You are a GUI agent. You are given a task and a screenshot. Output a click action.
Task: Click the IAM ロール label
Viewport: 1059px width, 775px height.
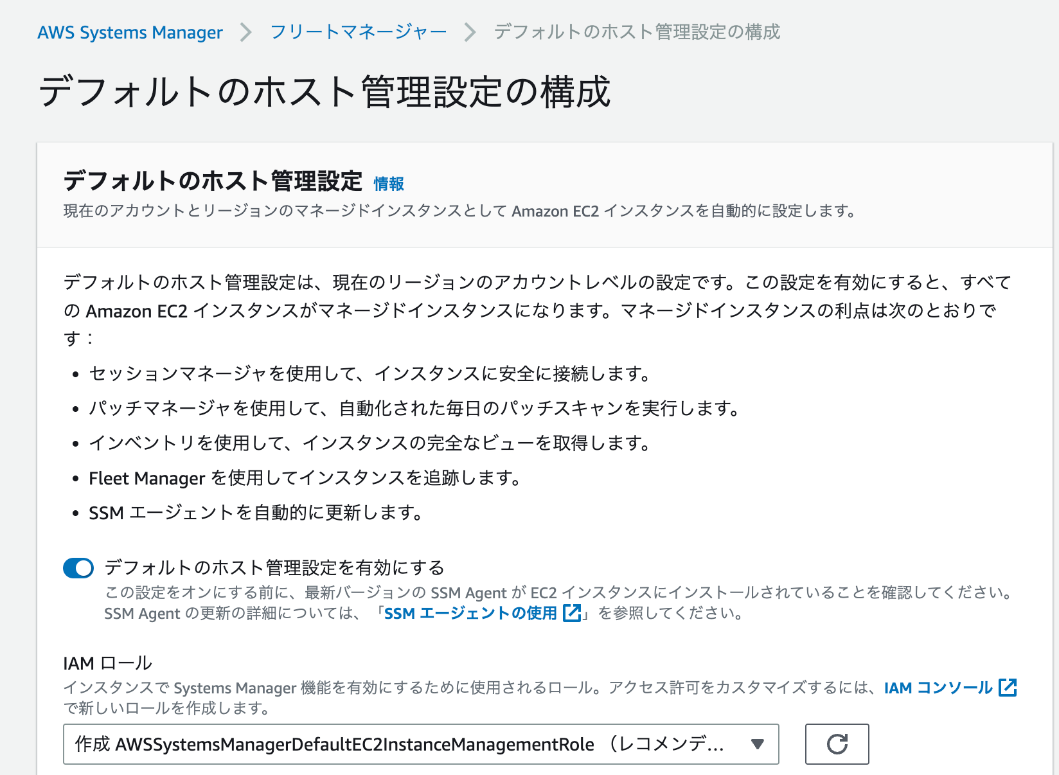pyautogui.click(x=107, y=663)
